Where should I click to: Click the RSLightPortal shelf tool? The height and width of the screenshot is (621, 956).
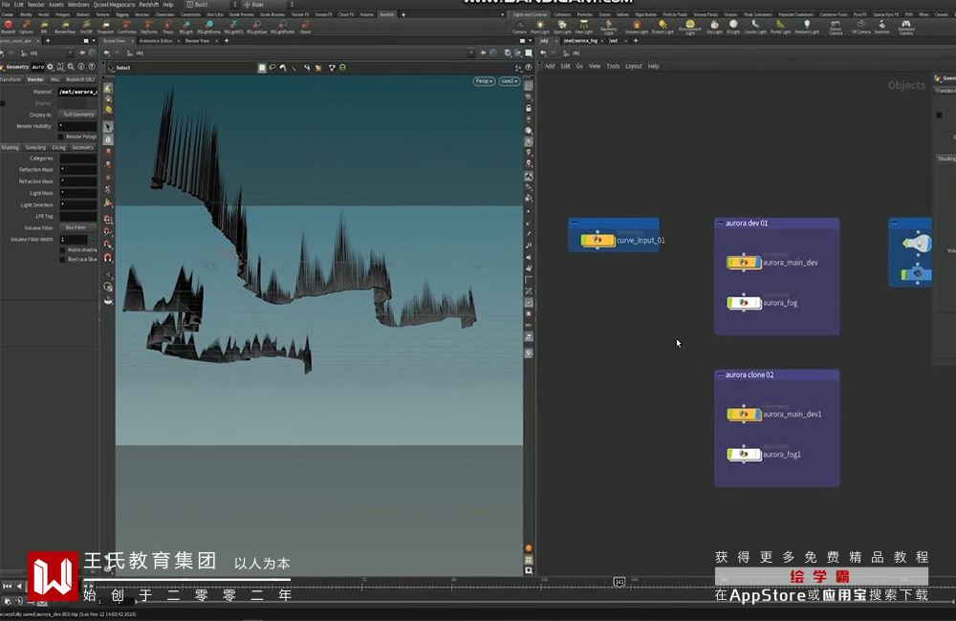click(282, 25)
